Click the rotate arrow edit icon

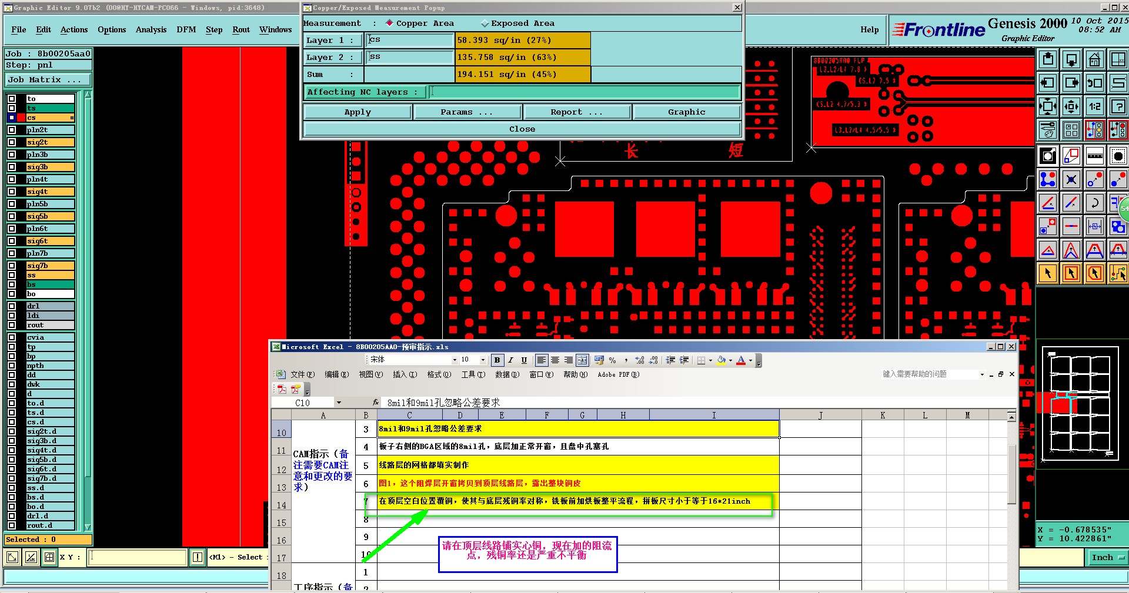click(1095, 203)
